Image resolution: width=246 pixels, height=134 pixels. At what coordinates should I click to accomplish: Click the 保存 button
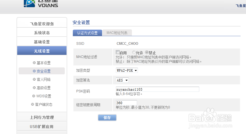click(x=107, y=118)
